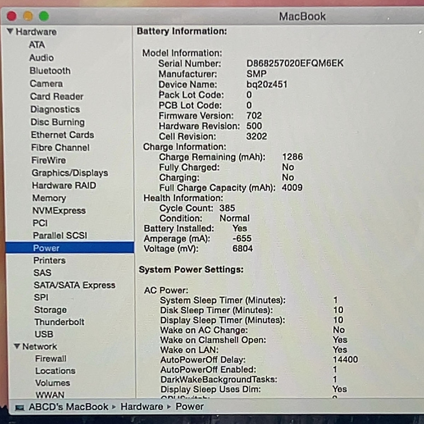Click the cycle count value 385

[x=227, y=208]
